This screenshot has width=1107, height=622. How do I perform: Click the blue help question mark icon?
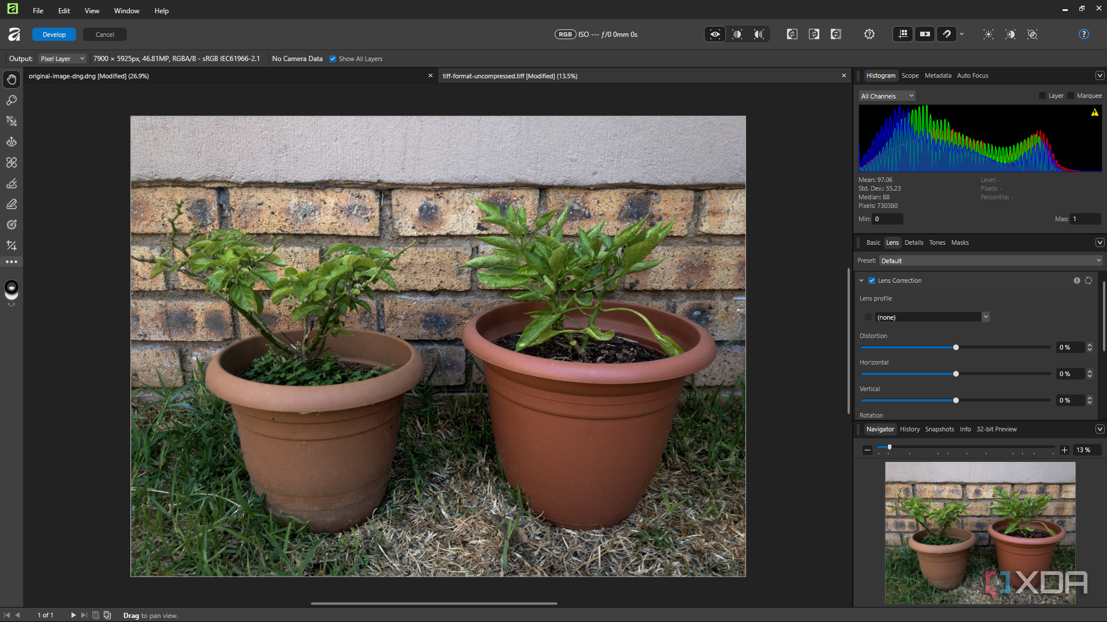pyautogui.click(x=1084, y=35)
